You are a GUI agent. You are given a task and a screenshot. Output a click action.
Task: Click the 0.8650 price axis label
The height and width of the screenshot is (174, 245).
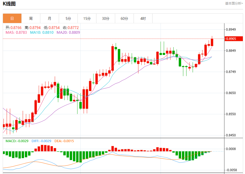(x=231, y=93)
